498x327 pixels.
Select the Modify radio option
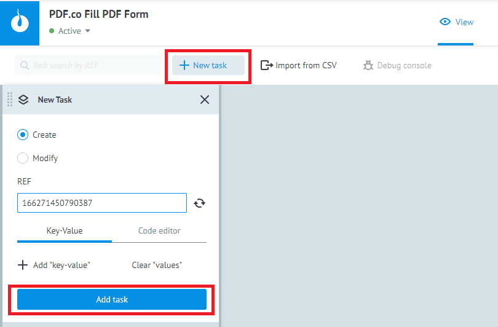23,158
